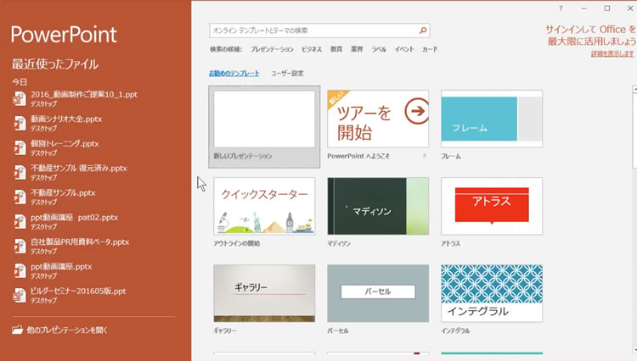
Task: Select suggested search 業界
Action: coord(357,49)
